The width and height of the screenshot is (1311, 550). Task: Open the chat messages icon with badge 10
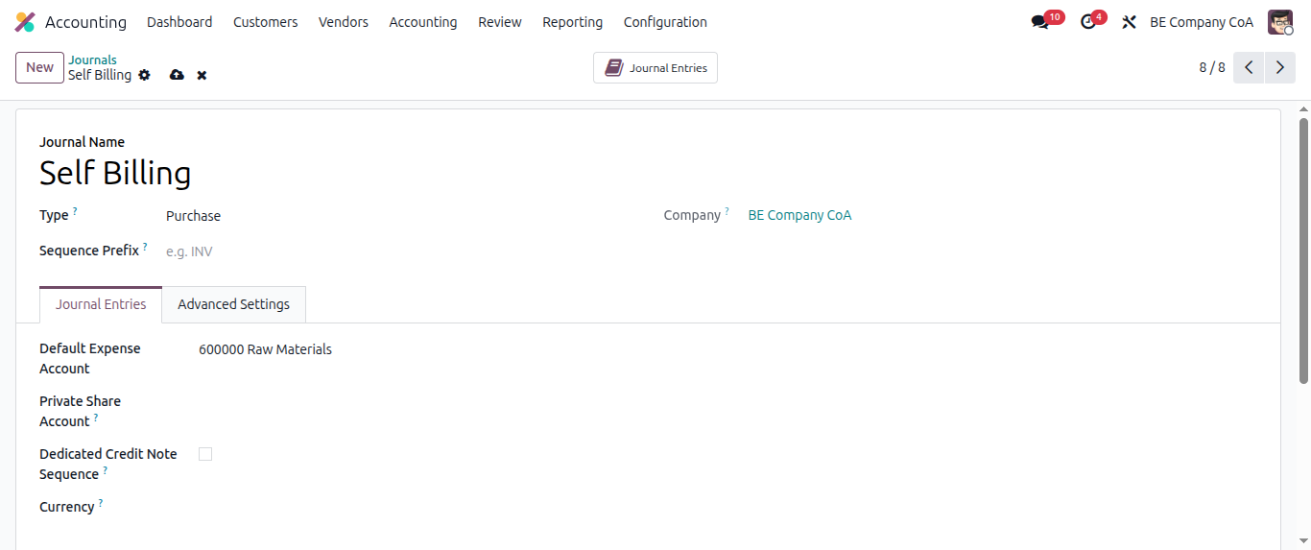[x=1039, y=22]
